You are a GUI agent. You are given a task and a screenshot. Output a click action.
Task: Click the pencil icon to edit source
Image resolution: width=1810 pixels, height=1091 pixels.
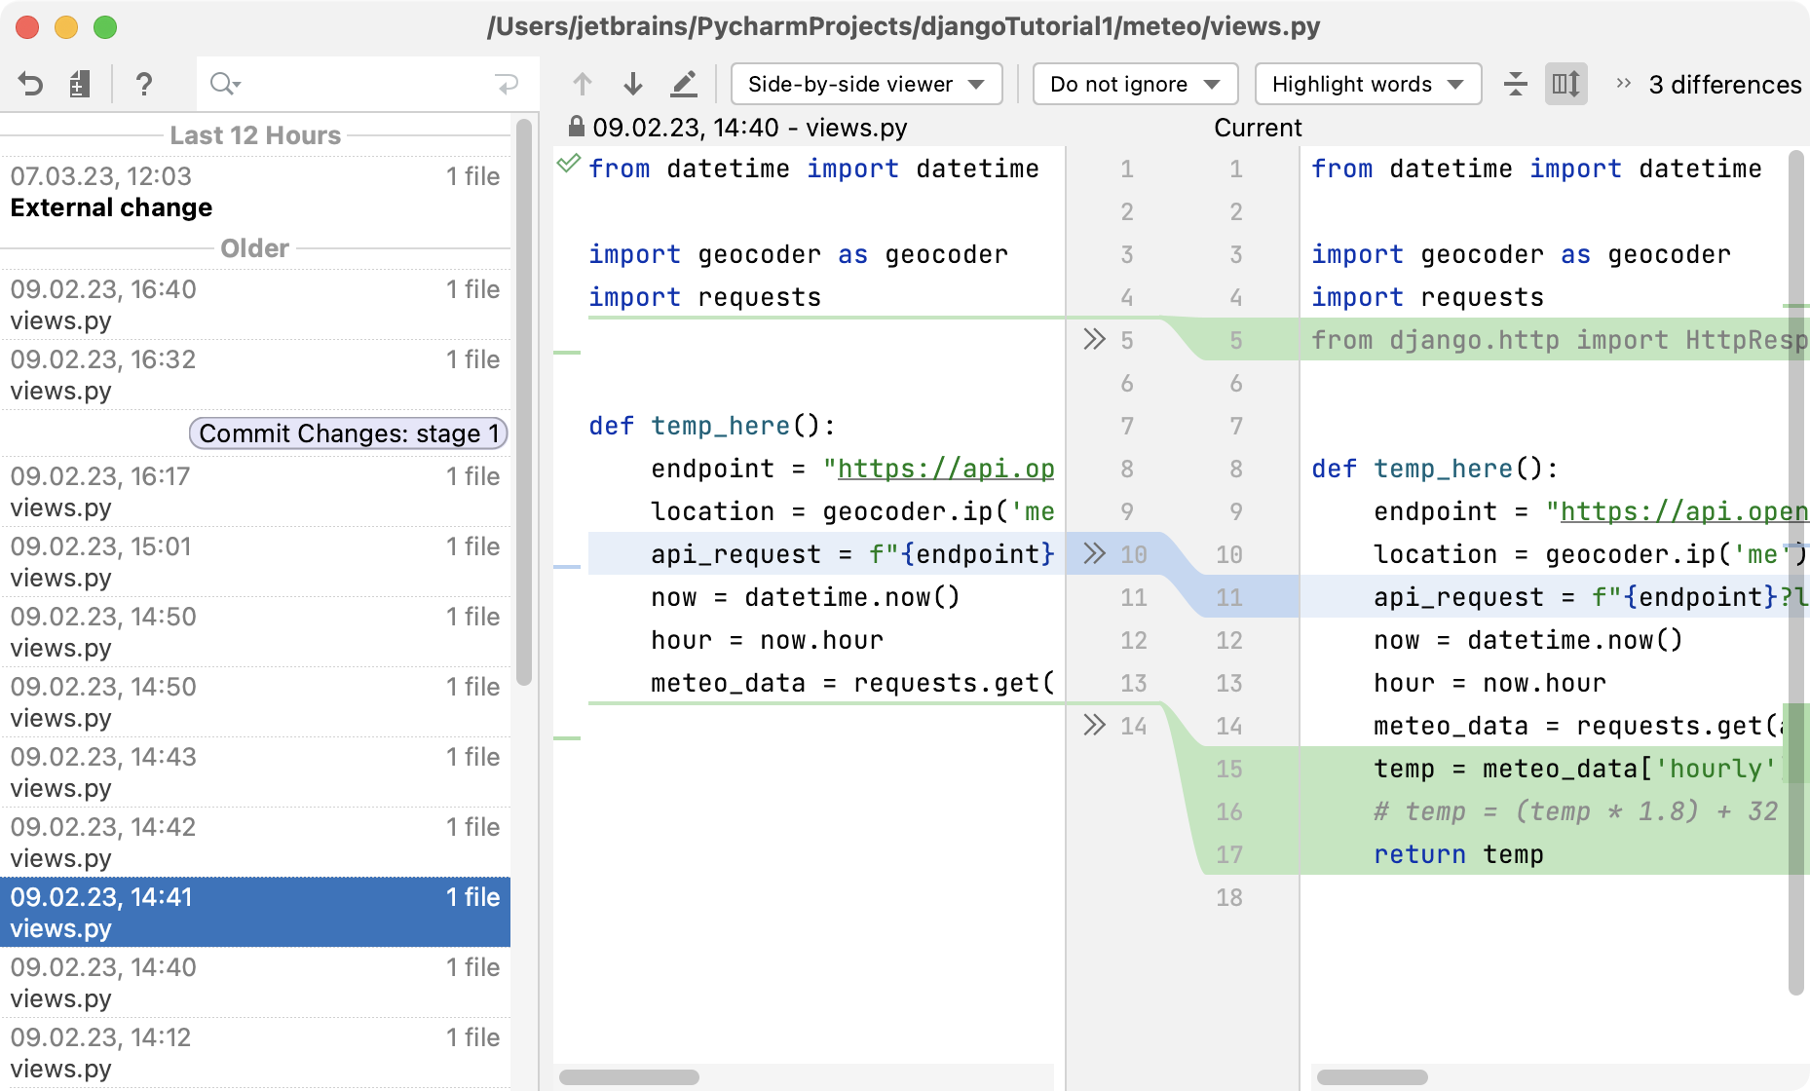click(x=684, y=85)
